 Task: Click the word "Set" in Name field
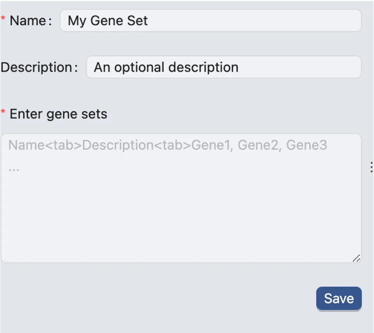(x=139, y=21)
